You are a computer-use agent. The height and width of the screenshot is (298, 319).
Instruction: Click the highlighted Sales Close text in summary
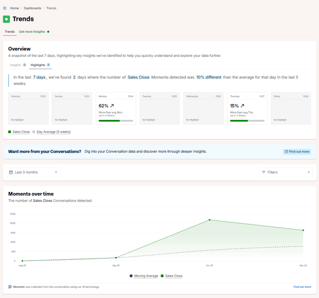[139, 77]
